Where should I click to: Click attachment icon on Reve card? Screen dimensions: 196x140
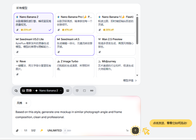tap(17, 74)
